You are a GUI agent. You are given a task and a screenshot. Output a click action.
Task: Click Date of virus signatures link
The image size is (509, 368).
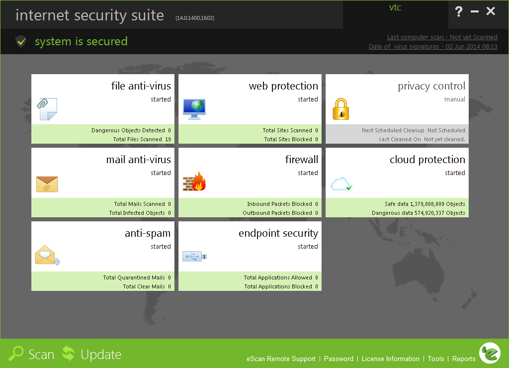[x=432, y=47]
